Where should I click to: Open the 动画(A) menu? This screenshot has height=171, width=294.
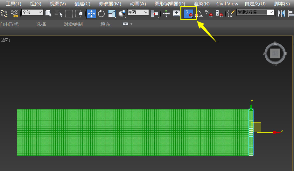point(138,4)
